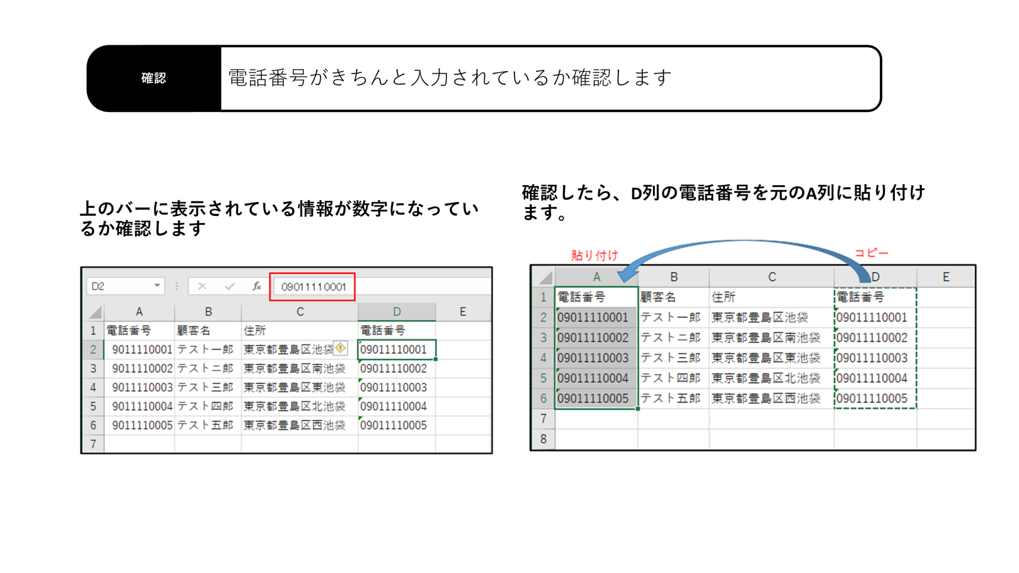Image resolution: width=1019 pixels, height=573 pixels.
Task: Click cell A4 showing 9011110003 in left sheet
Action: pos(139,387)
